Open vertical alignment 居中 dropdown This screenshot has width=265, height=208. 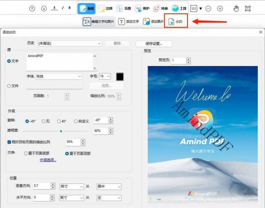109,187
